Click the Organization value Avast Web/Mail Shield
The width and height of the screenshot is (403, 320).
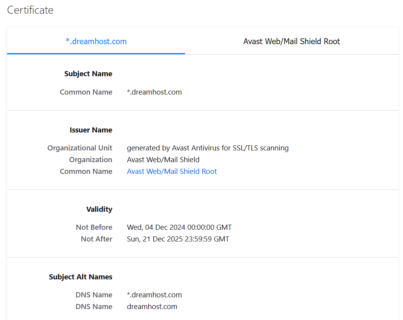(x=163, y=160)
